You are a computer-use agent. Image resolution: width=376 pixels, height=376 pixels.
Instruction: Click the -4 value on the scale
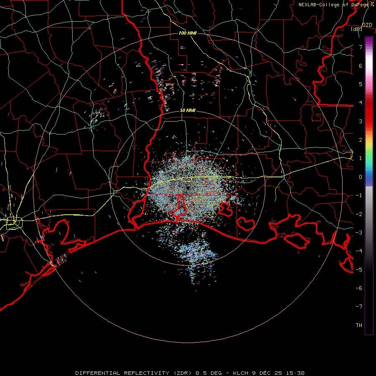(x=359, y=251)
